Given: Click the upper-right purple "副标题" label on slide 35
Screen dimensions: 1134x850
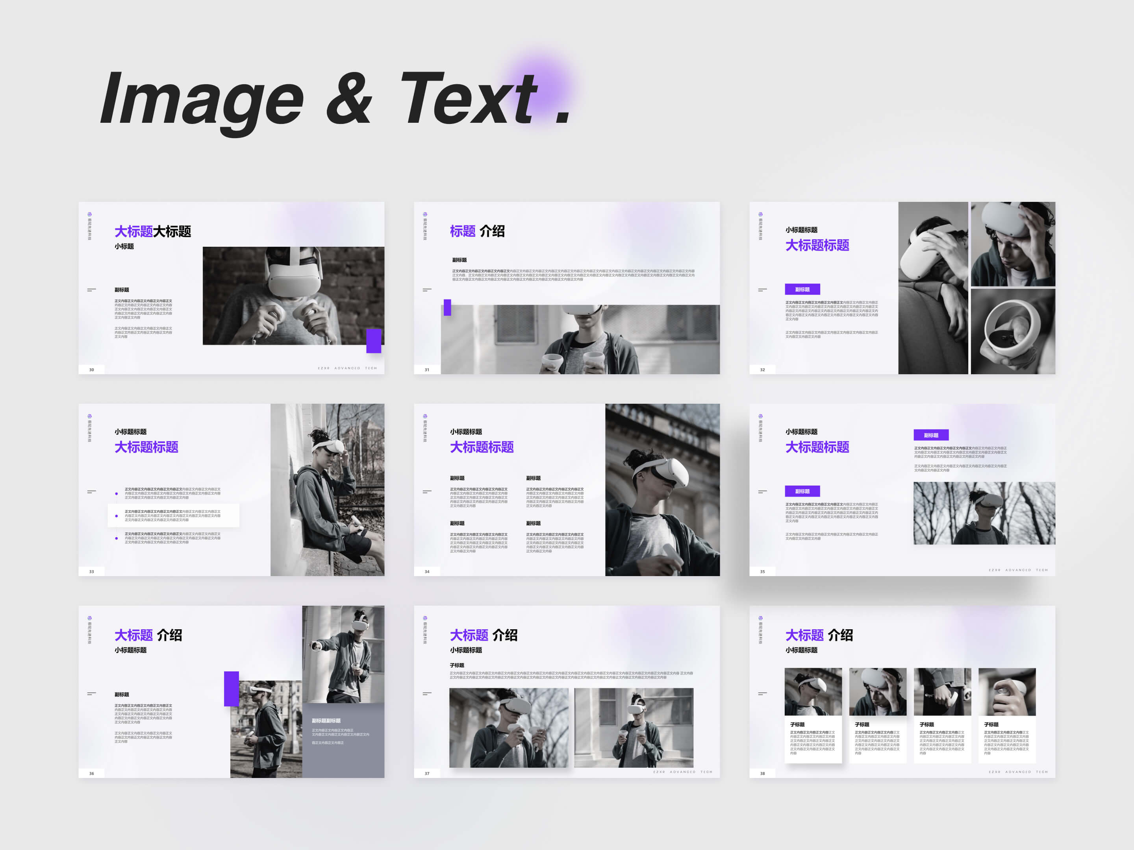Looking at the screenshot, I should [931, 435].
